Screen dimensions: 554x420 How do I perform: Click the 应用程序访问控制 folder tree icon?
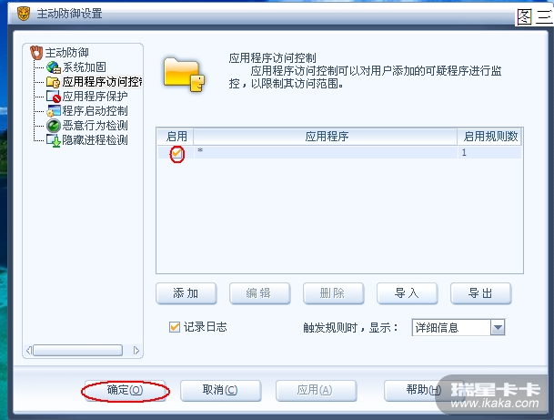click(54, 82)
